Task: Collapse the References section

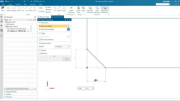Action: 39,23
